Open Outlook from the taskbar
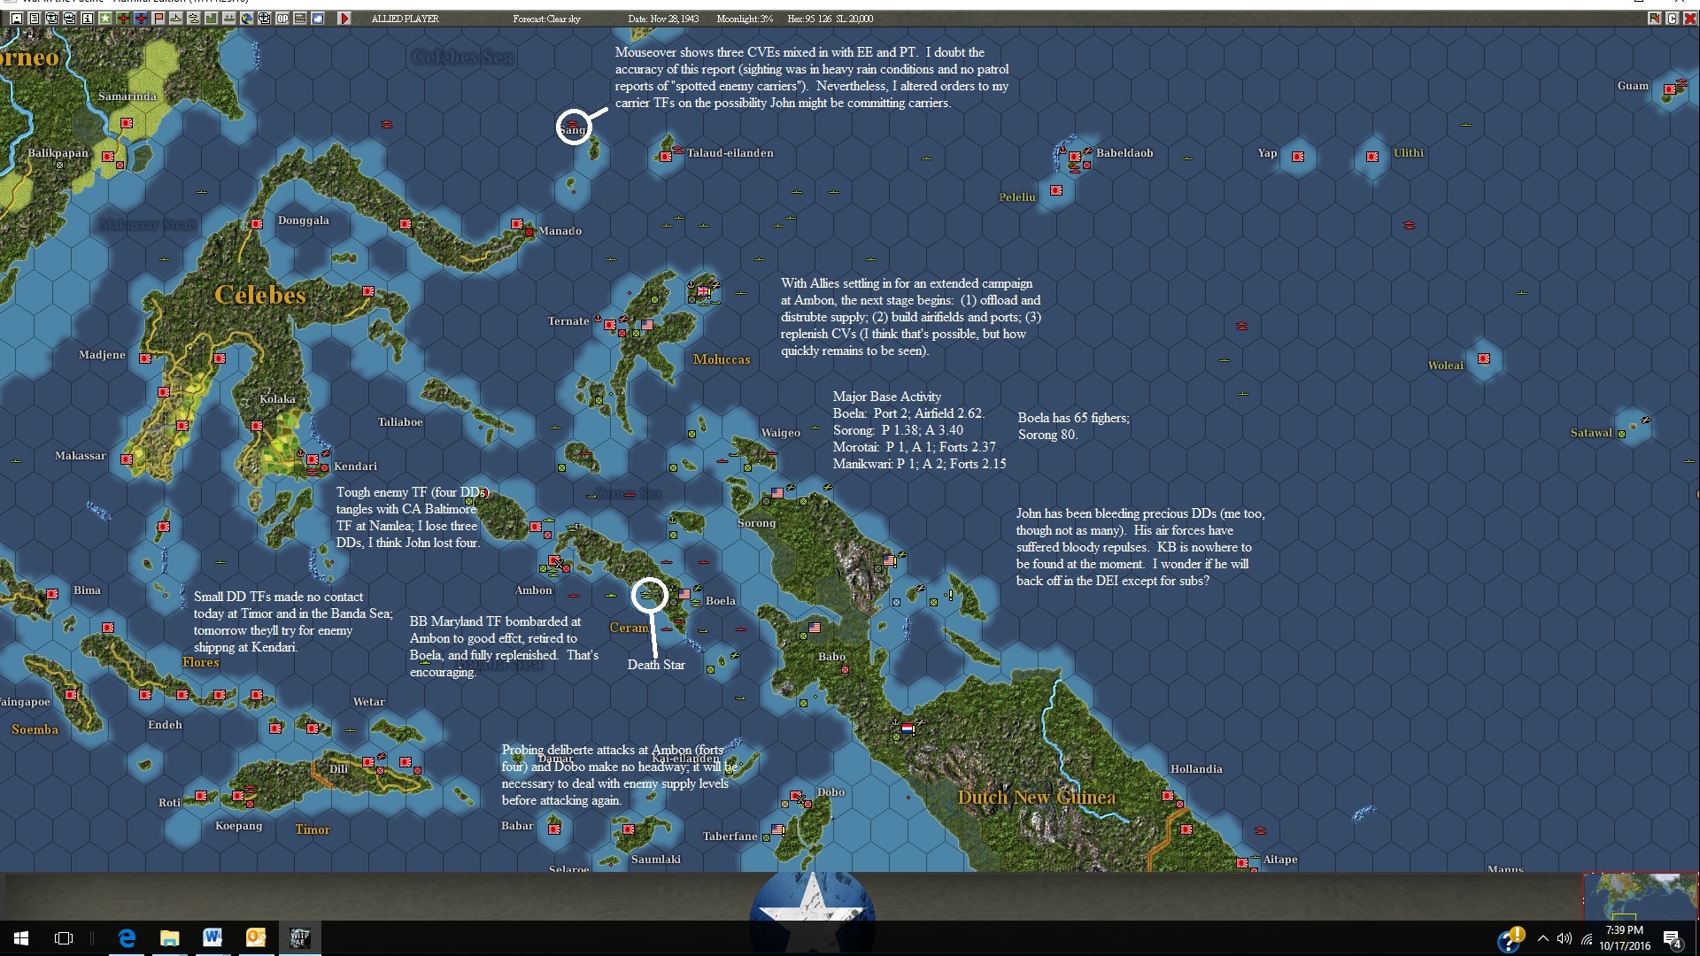The width and height of the screenshot is (1700, 956). pos(255,938)
